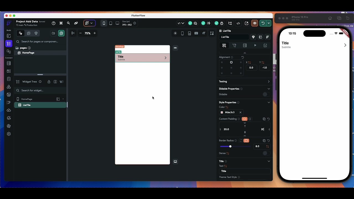Click the open-in-new-window run icon
Viewport: 354px width, 199px height.
246,23
